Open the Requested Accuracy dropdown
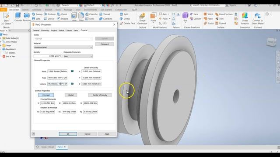280x157 pixels. (78, 56)
